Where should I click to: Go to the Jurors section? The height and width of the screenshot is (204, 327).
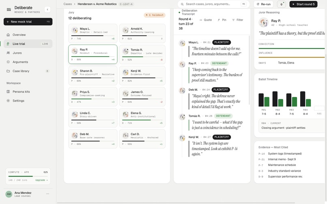pos(28,53)
